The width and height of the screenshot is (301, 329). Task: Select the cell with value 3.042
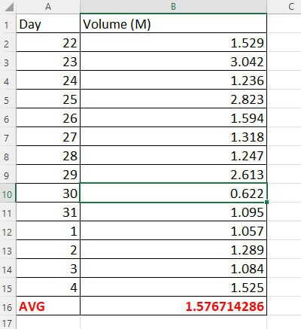pos(173,61)
